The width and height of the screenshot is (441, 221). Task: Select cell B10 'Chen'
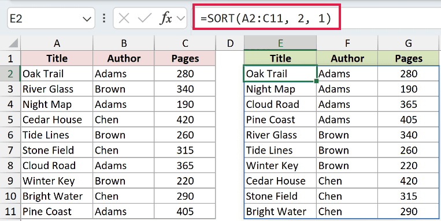point(124,196)
